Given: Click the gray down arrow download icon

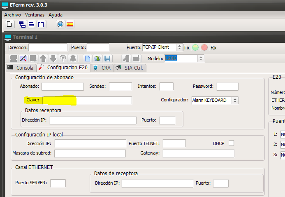Looking at the screenshot, I should 53,59.
